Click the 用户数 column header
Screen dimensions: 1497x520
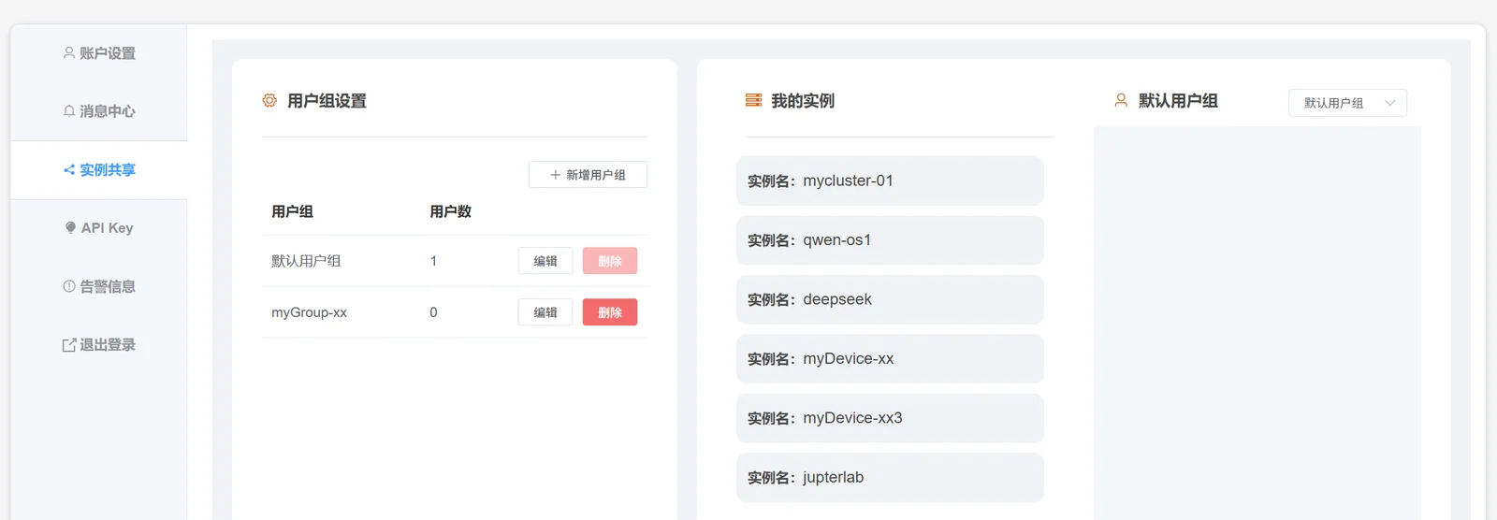(450, 212)
